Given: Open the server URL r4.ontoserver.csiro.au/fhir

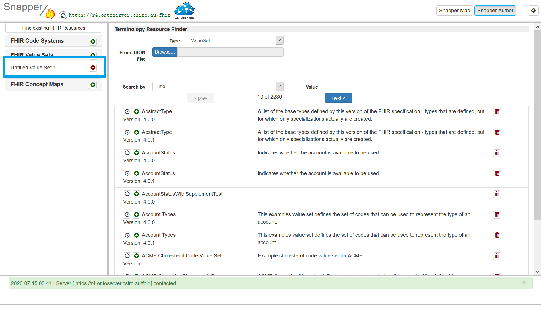Looking at the screenshot, I should tap(120, 15).
